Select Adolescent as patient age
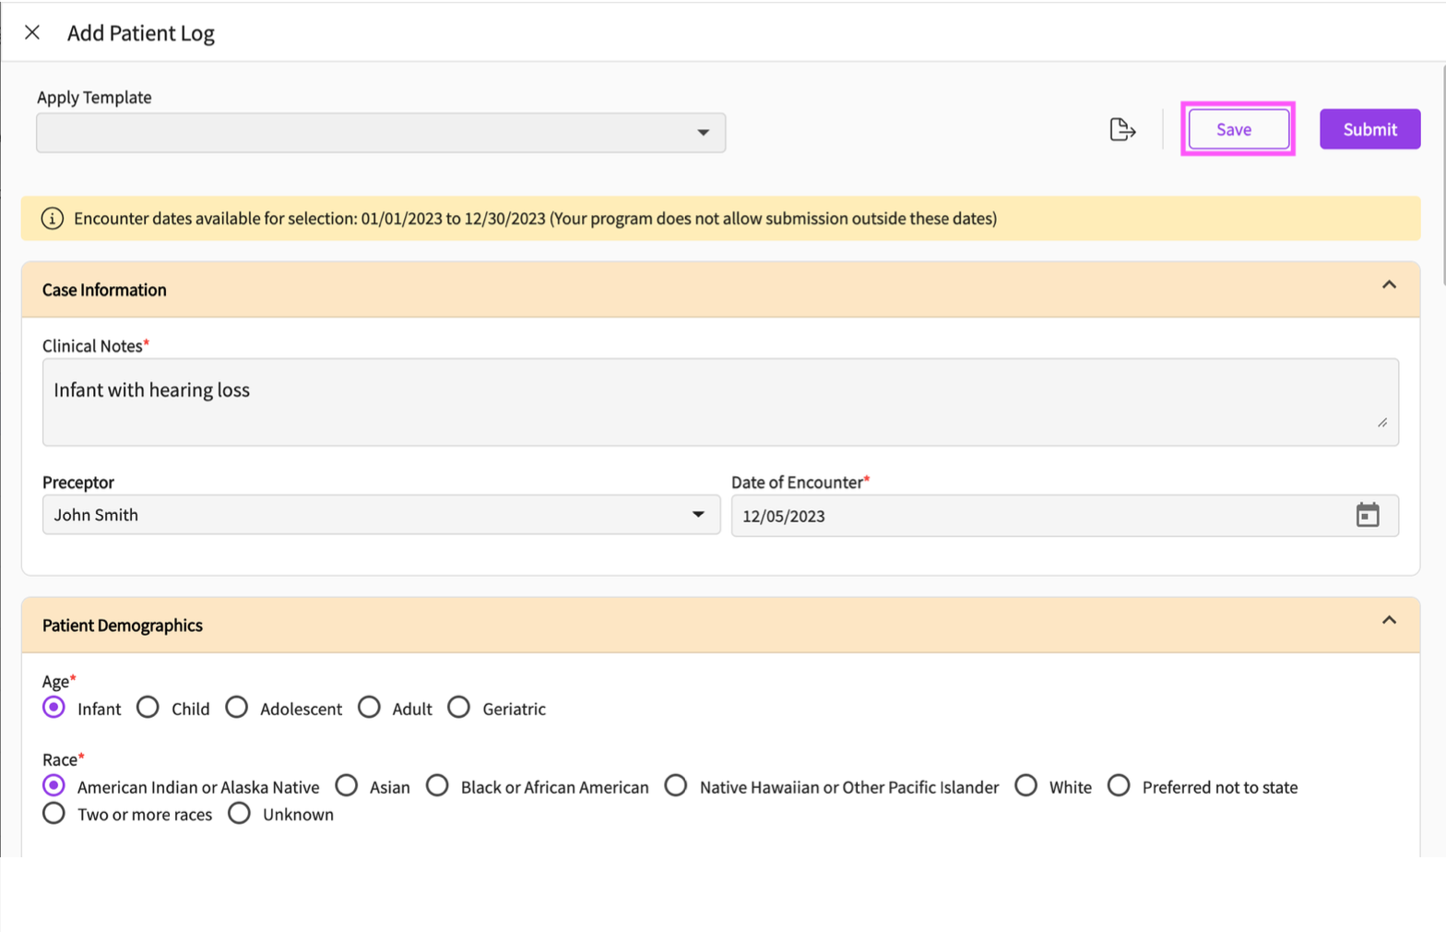Screen dimensions: 1446x932 (x=237, y=708)
